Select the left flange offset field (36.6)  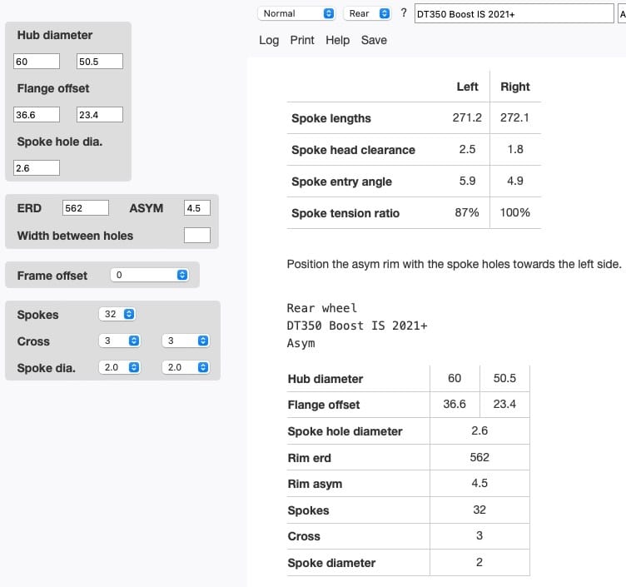pos(37,115)
